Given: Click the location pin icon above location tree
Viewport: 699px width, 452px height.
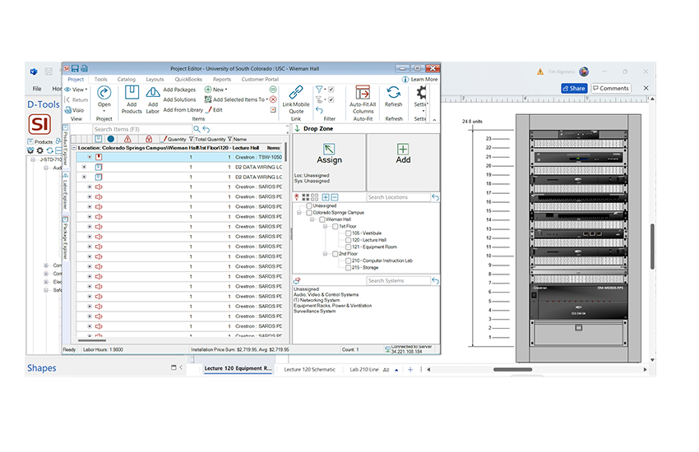Looking at the screenshot, I should click(296, 197).
